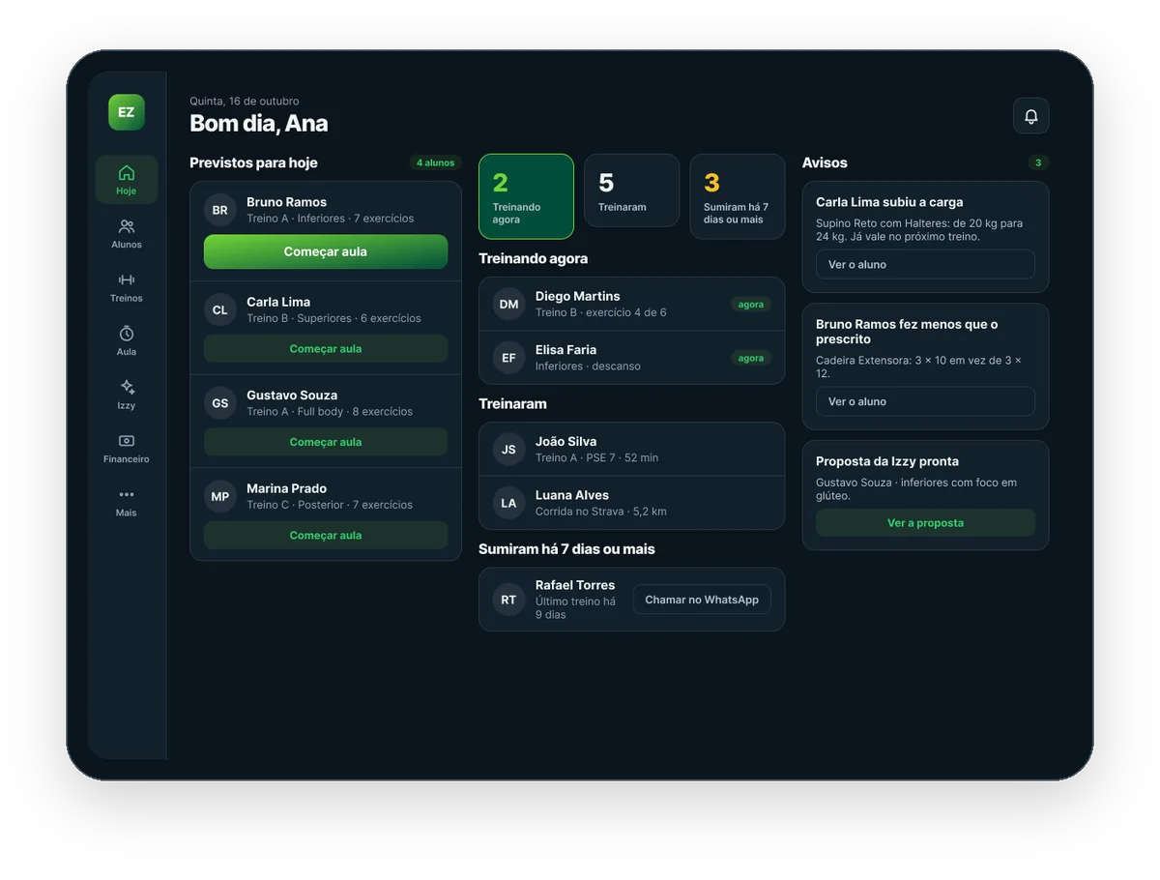Click João Silva's JS avatar
1160x880 pixels.
[508, 449]
